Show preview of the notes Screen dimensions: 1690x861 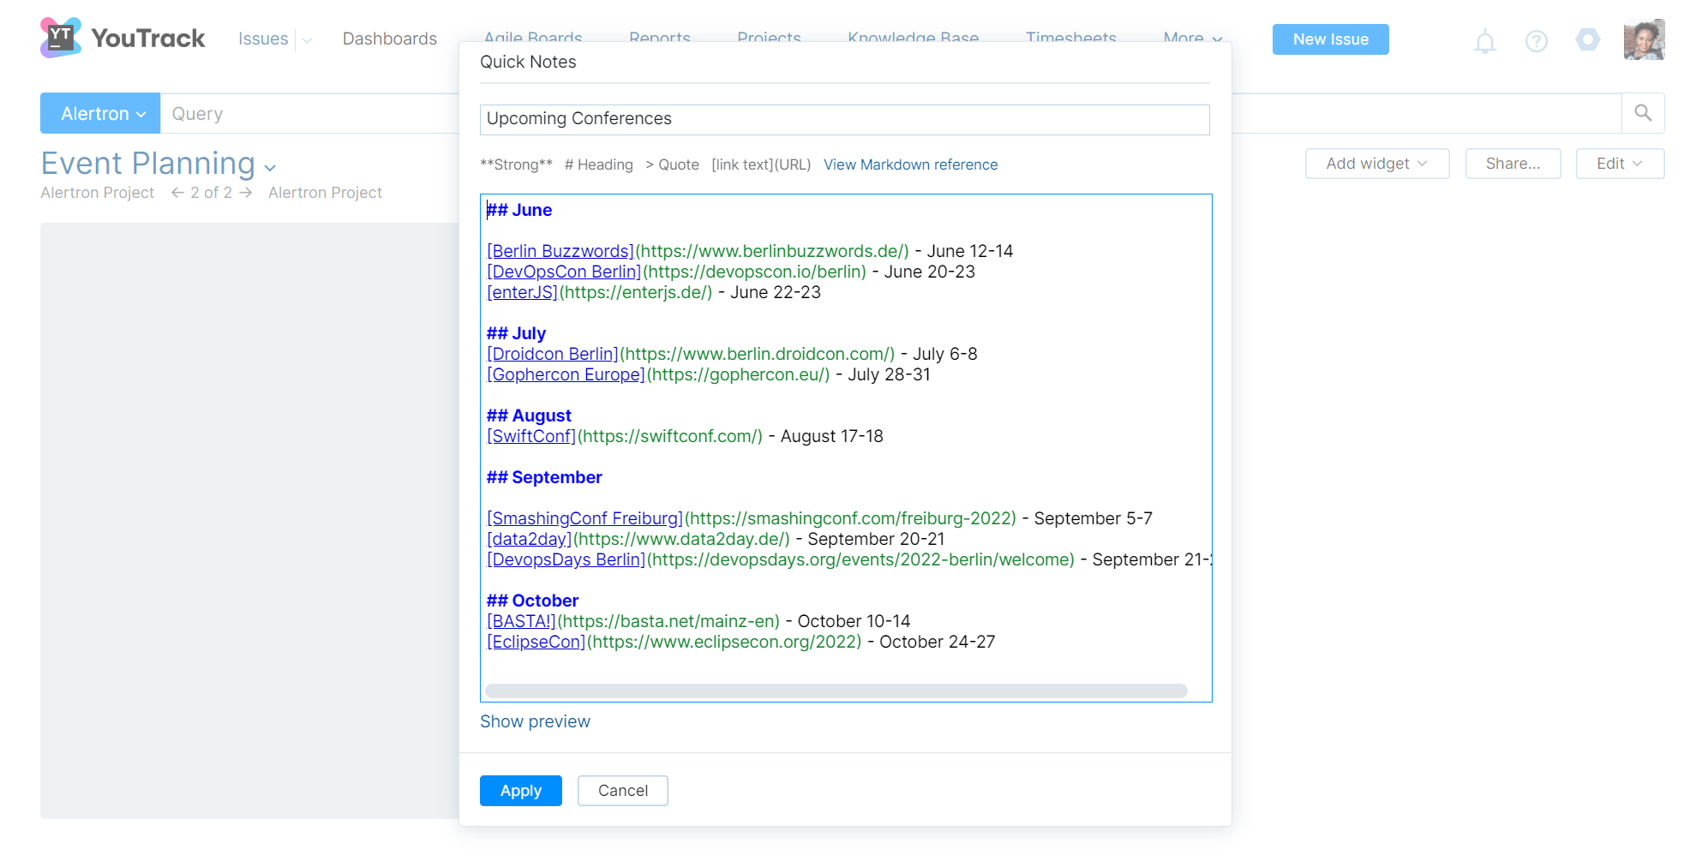[x=535, y=720]
